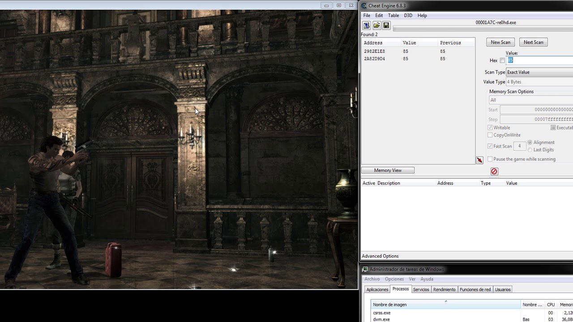Click the red no-entry clear list icon
573x322 pixels.
(x=494, y=171)
